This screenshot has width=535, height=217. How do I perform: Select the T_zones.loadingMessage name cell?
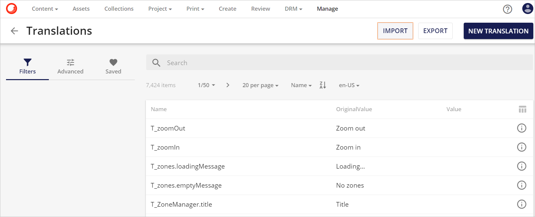click(187, 166)
